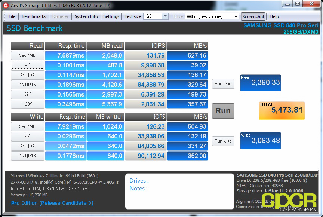Click the Read Seq 4MB test button
The width and height of the screenshot is (323, 217).
point(27,55)
